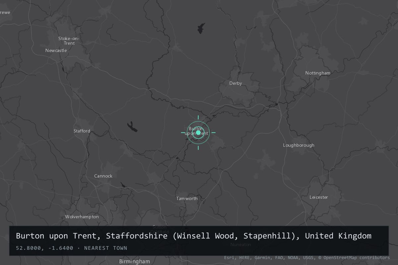This screenshot has height=265, width=398.
Task: Select the Derby city label
Action: click(235, 83)
